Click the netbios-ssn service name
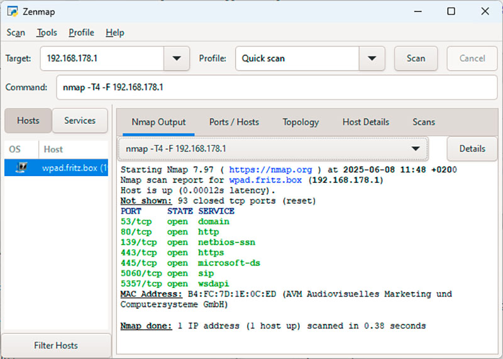 click(x=226, y=242)
